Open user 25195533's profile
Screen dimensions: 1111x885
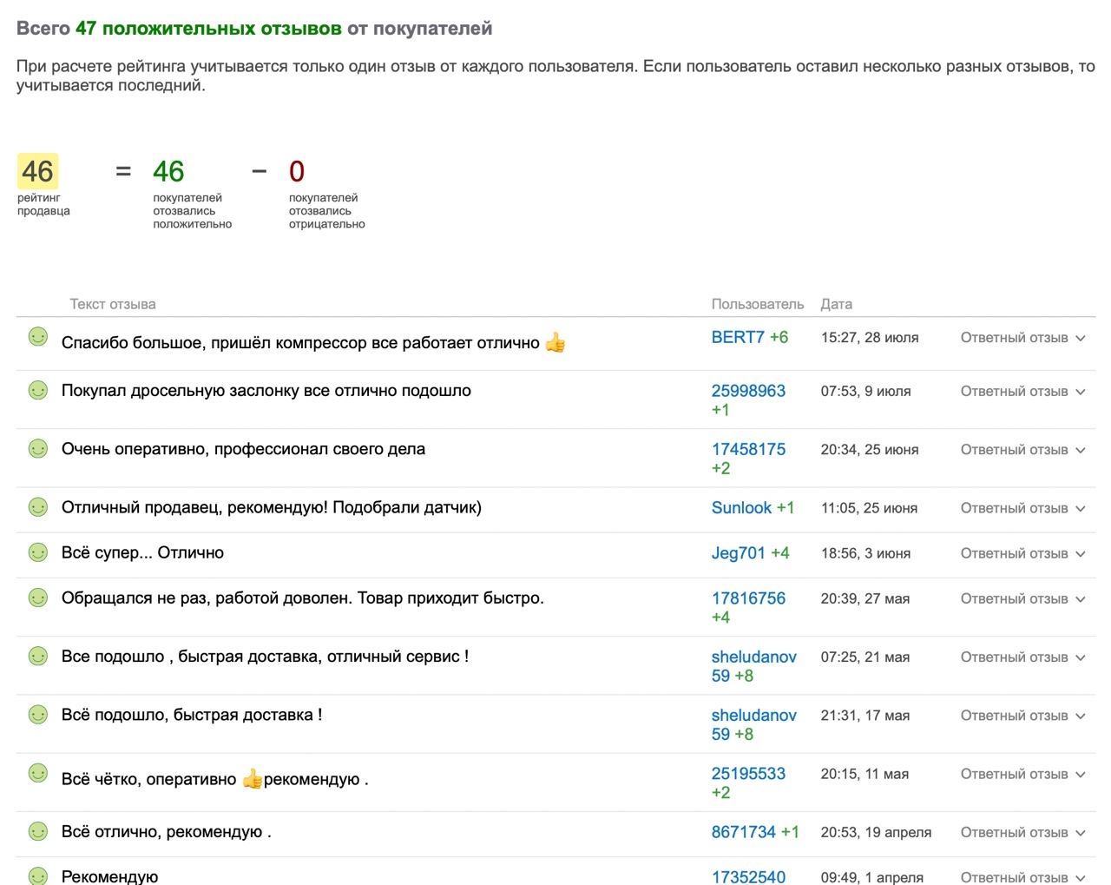748,773
